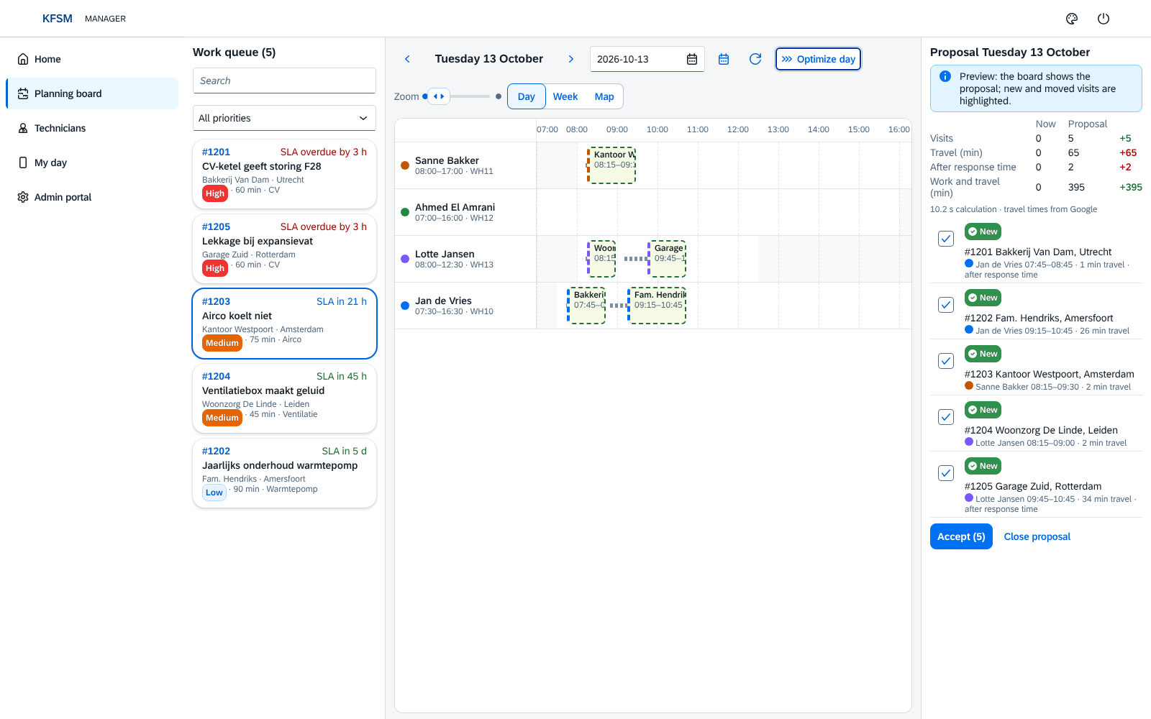Click Kantoor visit block for Sanne Bakker
The width and height of the screenshot is (1151, 719).
click(611, 165)
